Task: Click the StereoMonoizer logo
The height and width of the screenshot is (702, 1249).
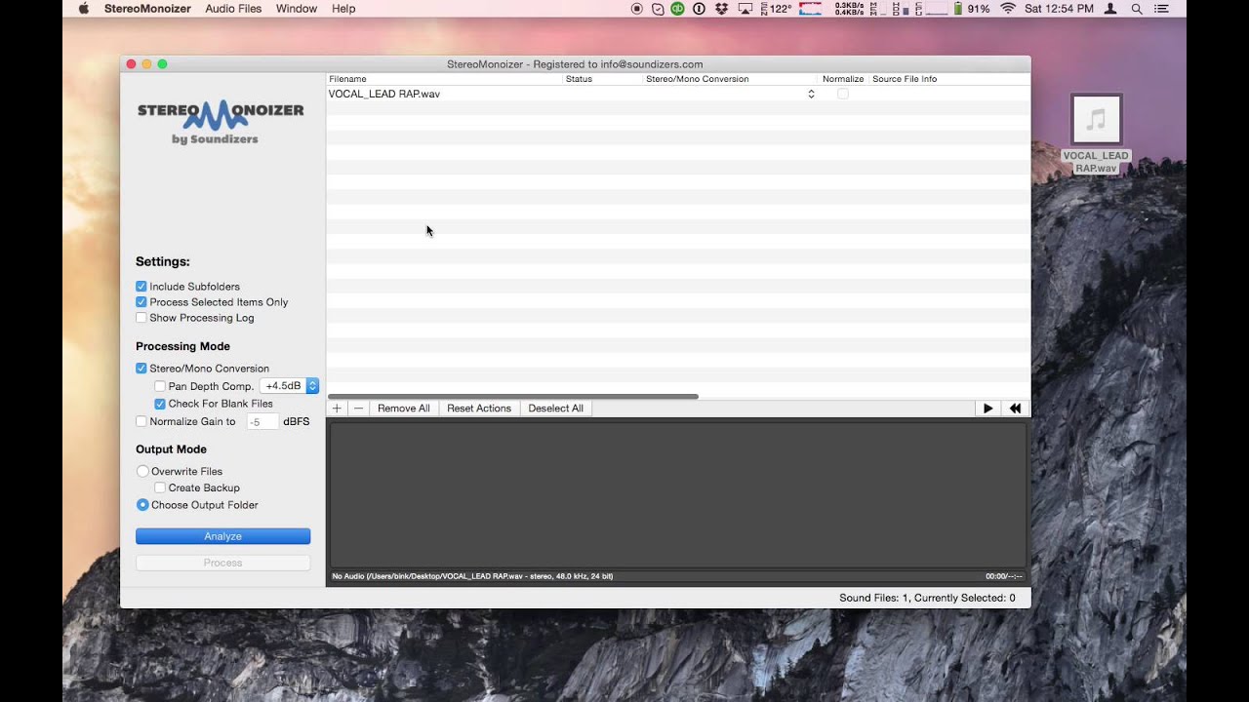Action: click(x=221, y=122)
